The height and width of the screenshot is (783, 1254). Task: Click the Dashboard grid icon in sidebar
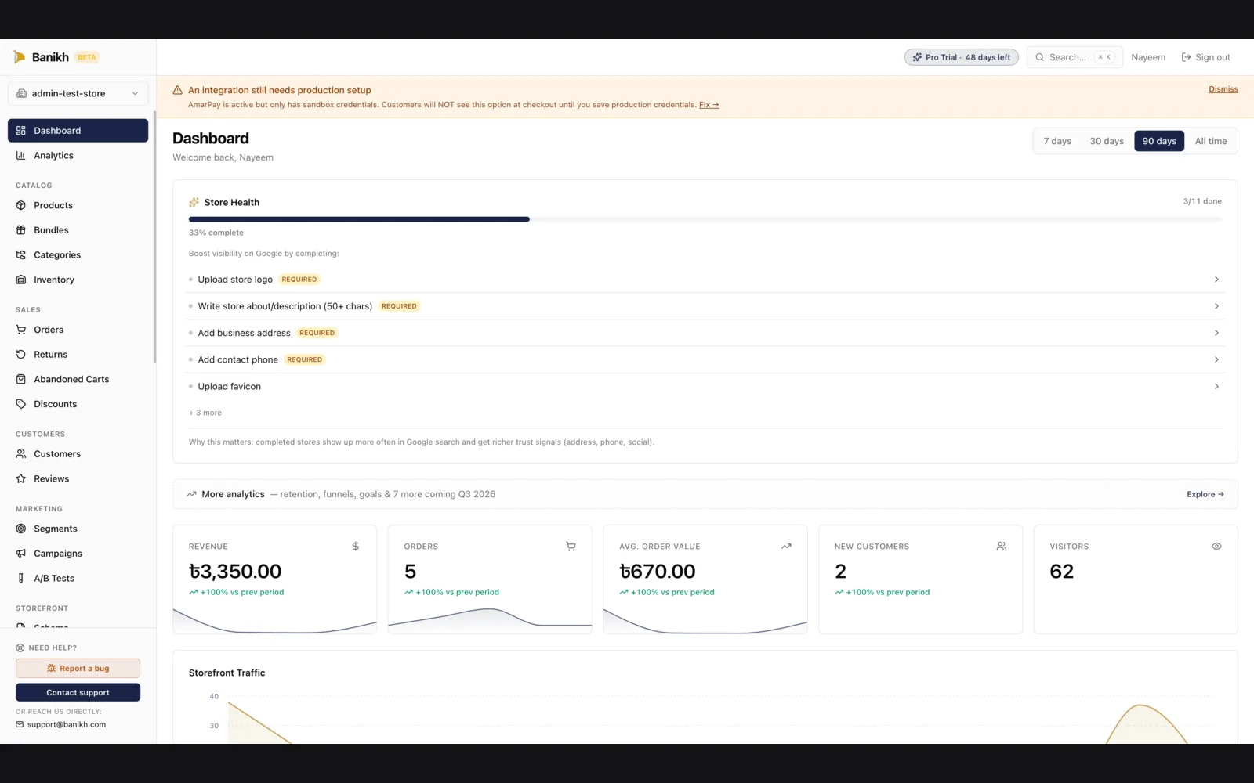point(21,131)
